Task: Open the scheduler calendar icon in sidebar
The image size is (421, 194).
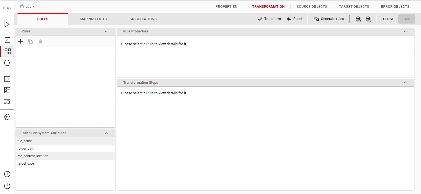Action: pos(7,79)
